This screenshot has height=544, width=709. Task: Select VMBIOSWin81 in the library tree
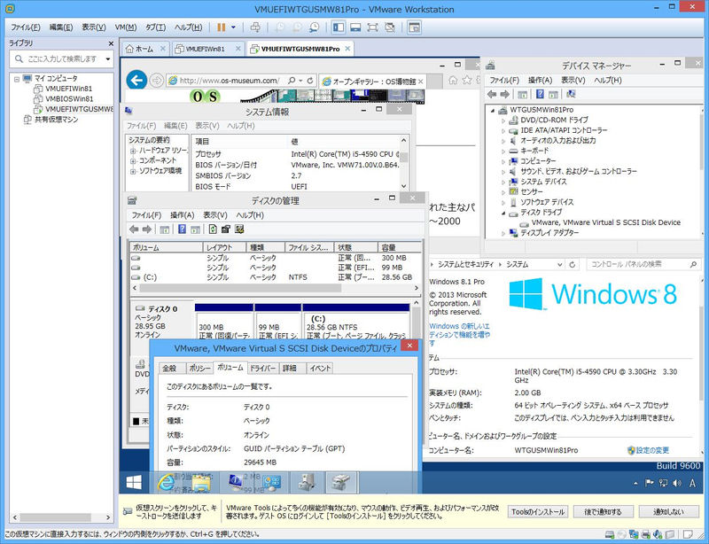pos(69,98)
